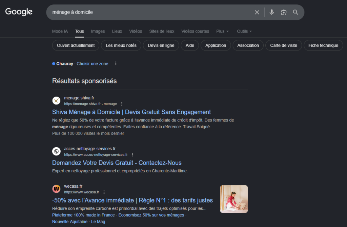Clear the search query with the X icon
347x227 pixels.
(x=257, y=13)
